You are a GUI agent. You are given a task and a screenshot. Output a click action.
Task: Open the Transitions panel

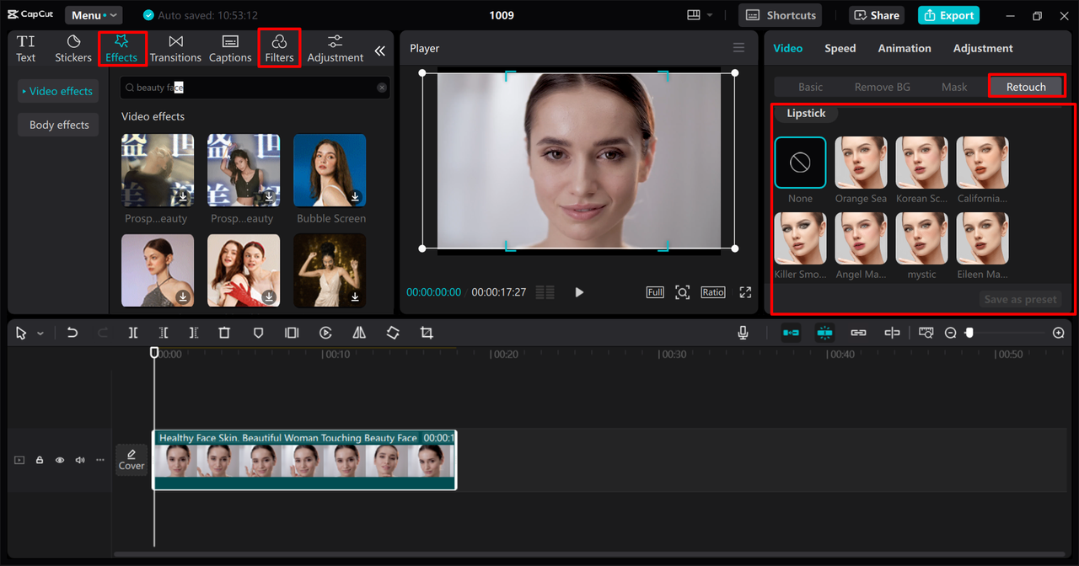tap(175, 49)
